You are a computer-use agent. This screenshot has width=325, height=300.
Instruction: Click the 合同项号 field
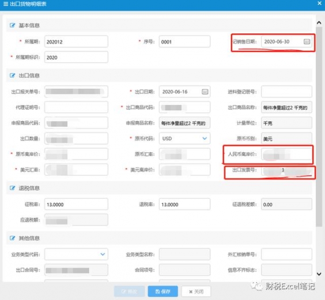pos(184,269)
